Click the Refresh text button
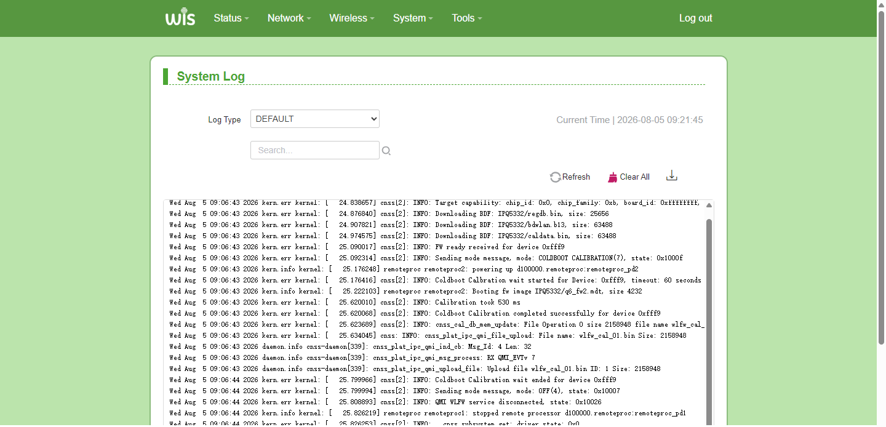886x427 pixels. [576, 177]
